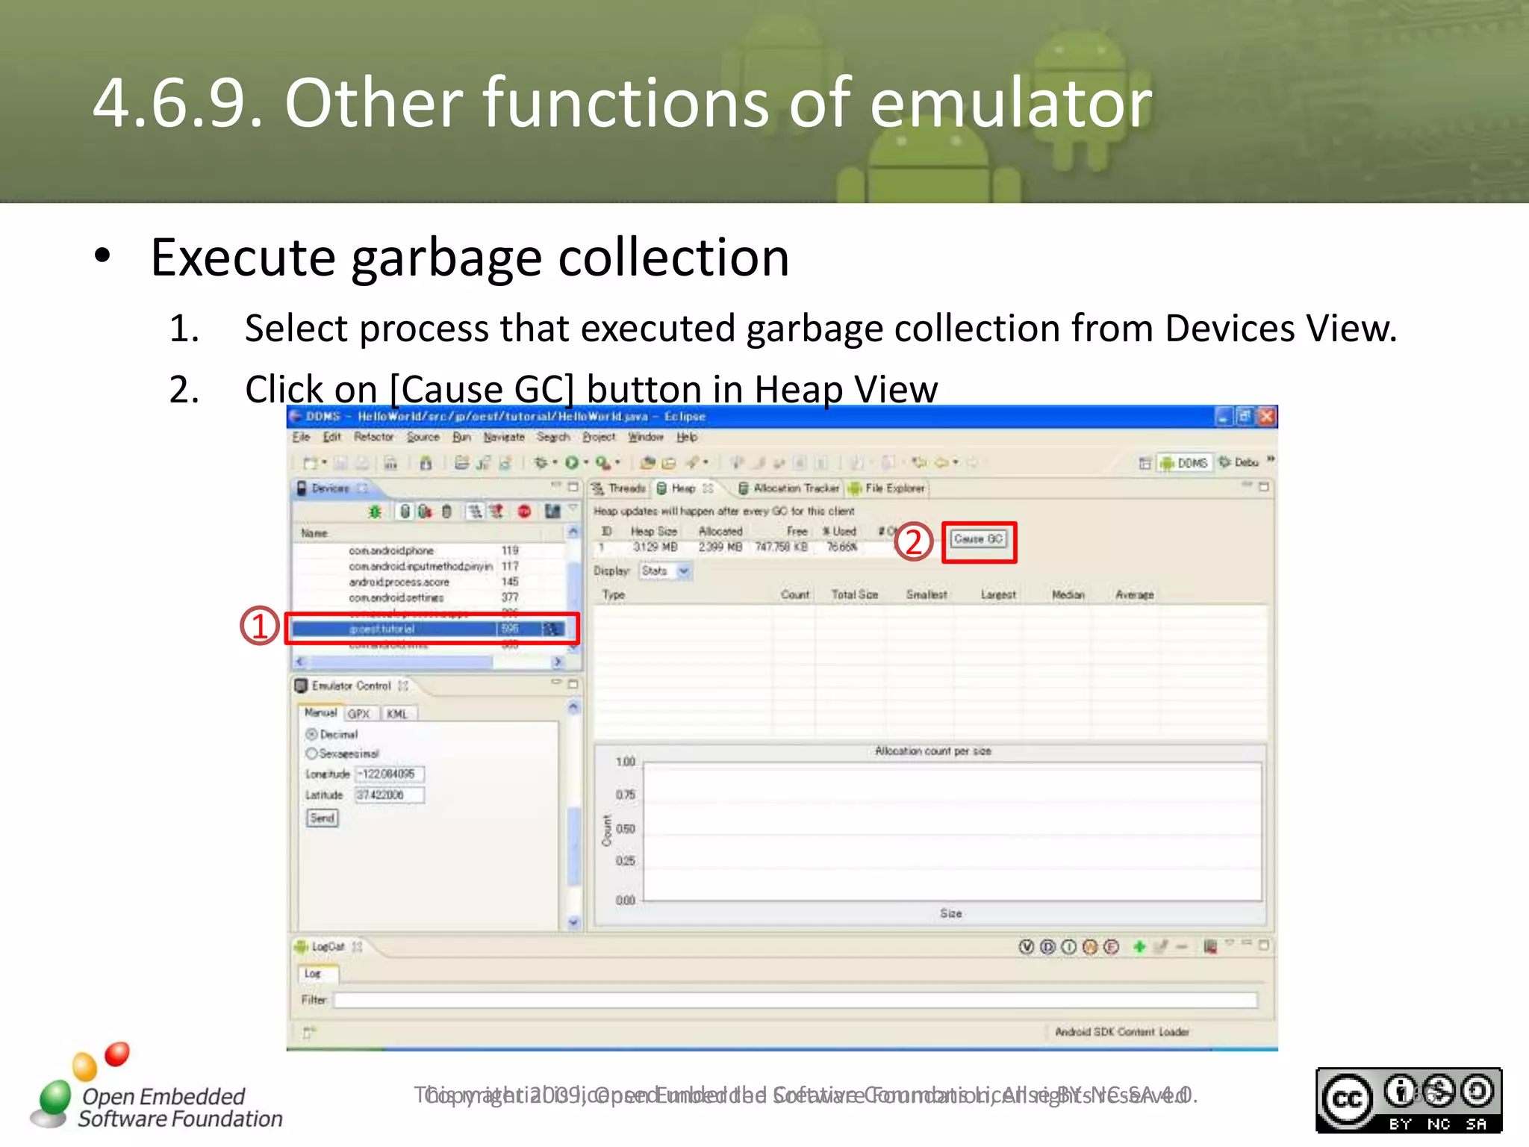
Task: Switch to the Debug perspective button
Action: 1239,463
